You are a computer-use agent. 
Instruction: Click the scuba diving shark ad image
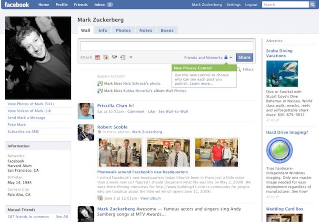(282, 74)
